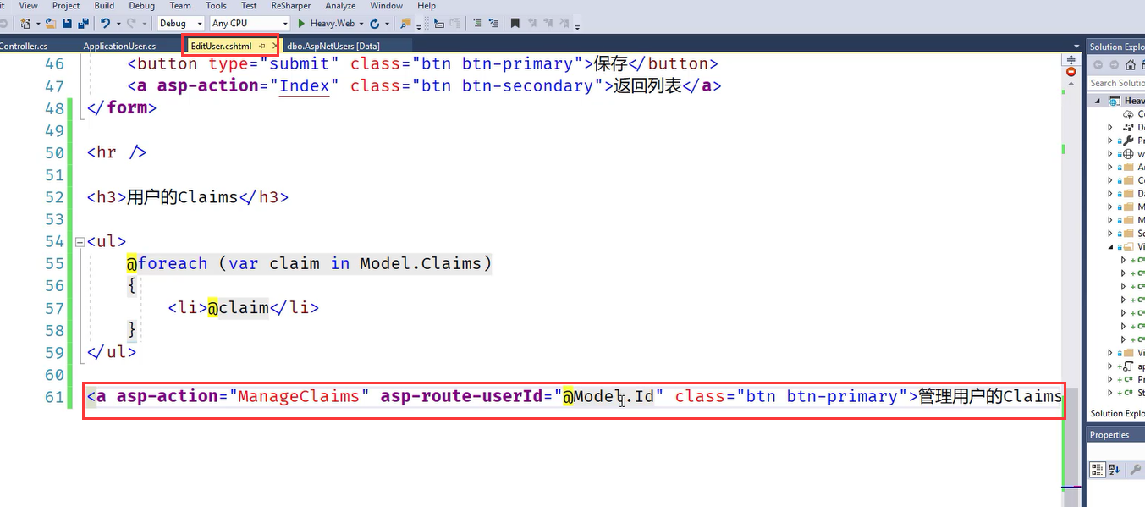Open the Debug menu
This screenshot has width=1145, height=507.
pos(142,6)
